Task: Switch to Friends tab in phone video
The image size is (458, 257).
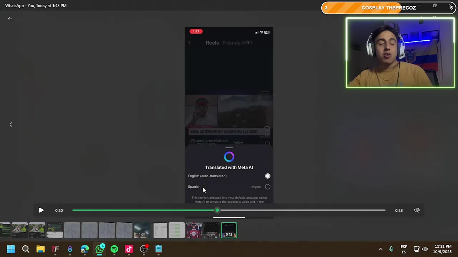Action: [232, 43]
